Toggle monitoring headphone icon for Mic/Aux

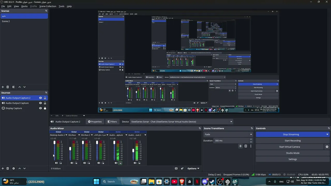coord(76,163)
